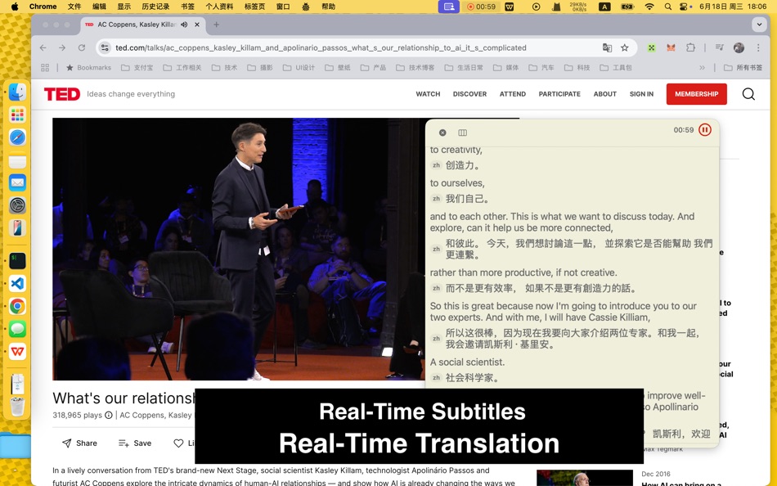Switch subtitle panel to column layout view

[462, 132]
